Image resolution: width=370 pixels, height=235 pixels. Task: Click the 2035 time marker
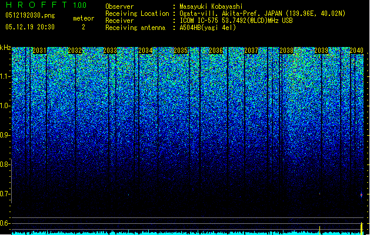pos(181,51)
